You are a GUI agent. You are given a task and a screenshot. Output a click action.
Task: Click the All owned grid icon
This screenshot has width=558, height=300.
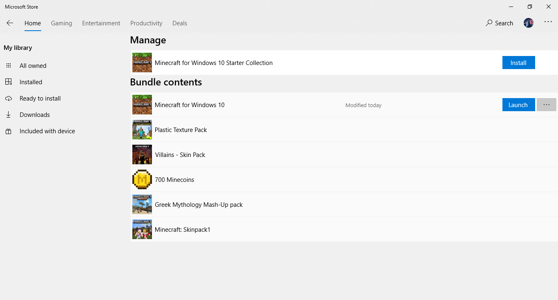[9, 66]
